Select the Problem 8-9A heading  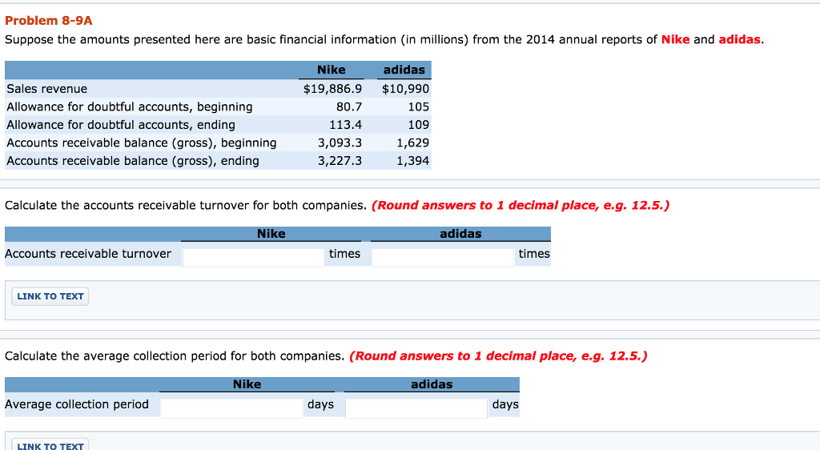49,20
